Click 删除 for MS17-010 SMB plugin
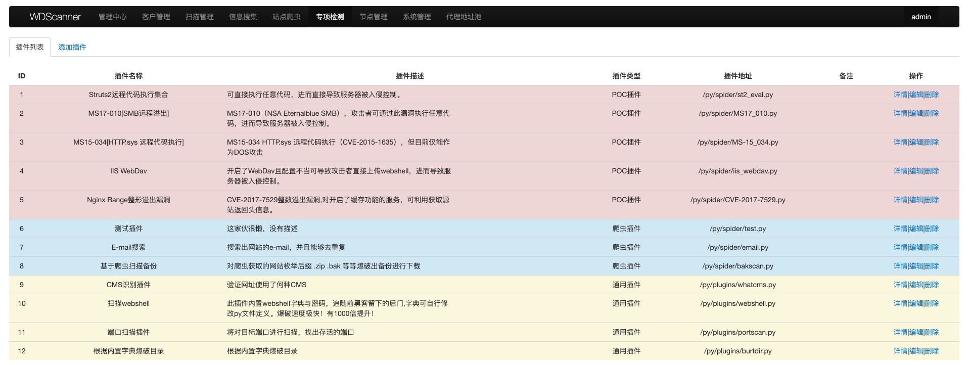Screen dimensions: 969x365 pos(932,113)
